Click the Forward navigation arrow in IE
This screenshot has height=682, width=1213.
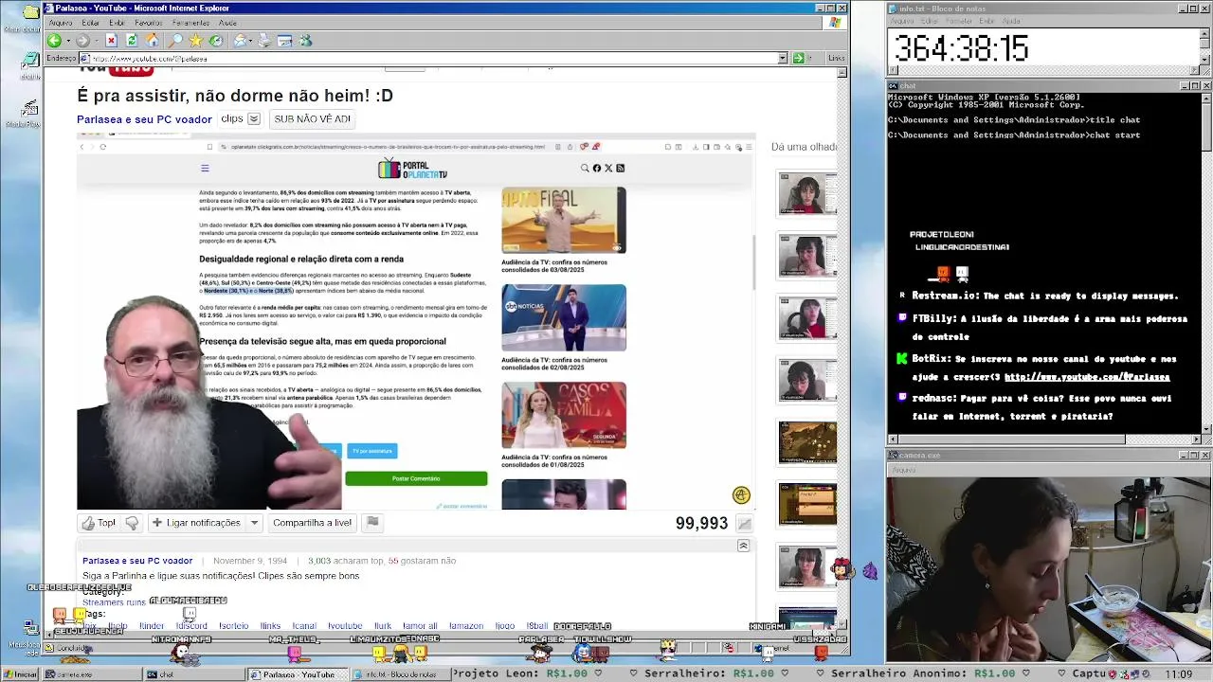coord(82,41)
